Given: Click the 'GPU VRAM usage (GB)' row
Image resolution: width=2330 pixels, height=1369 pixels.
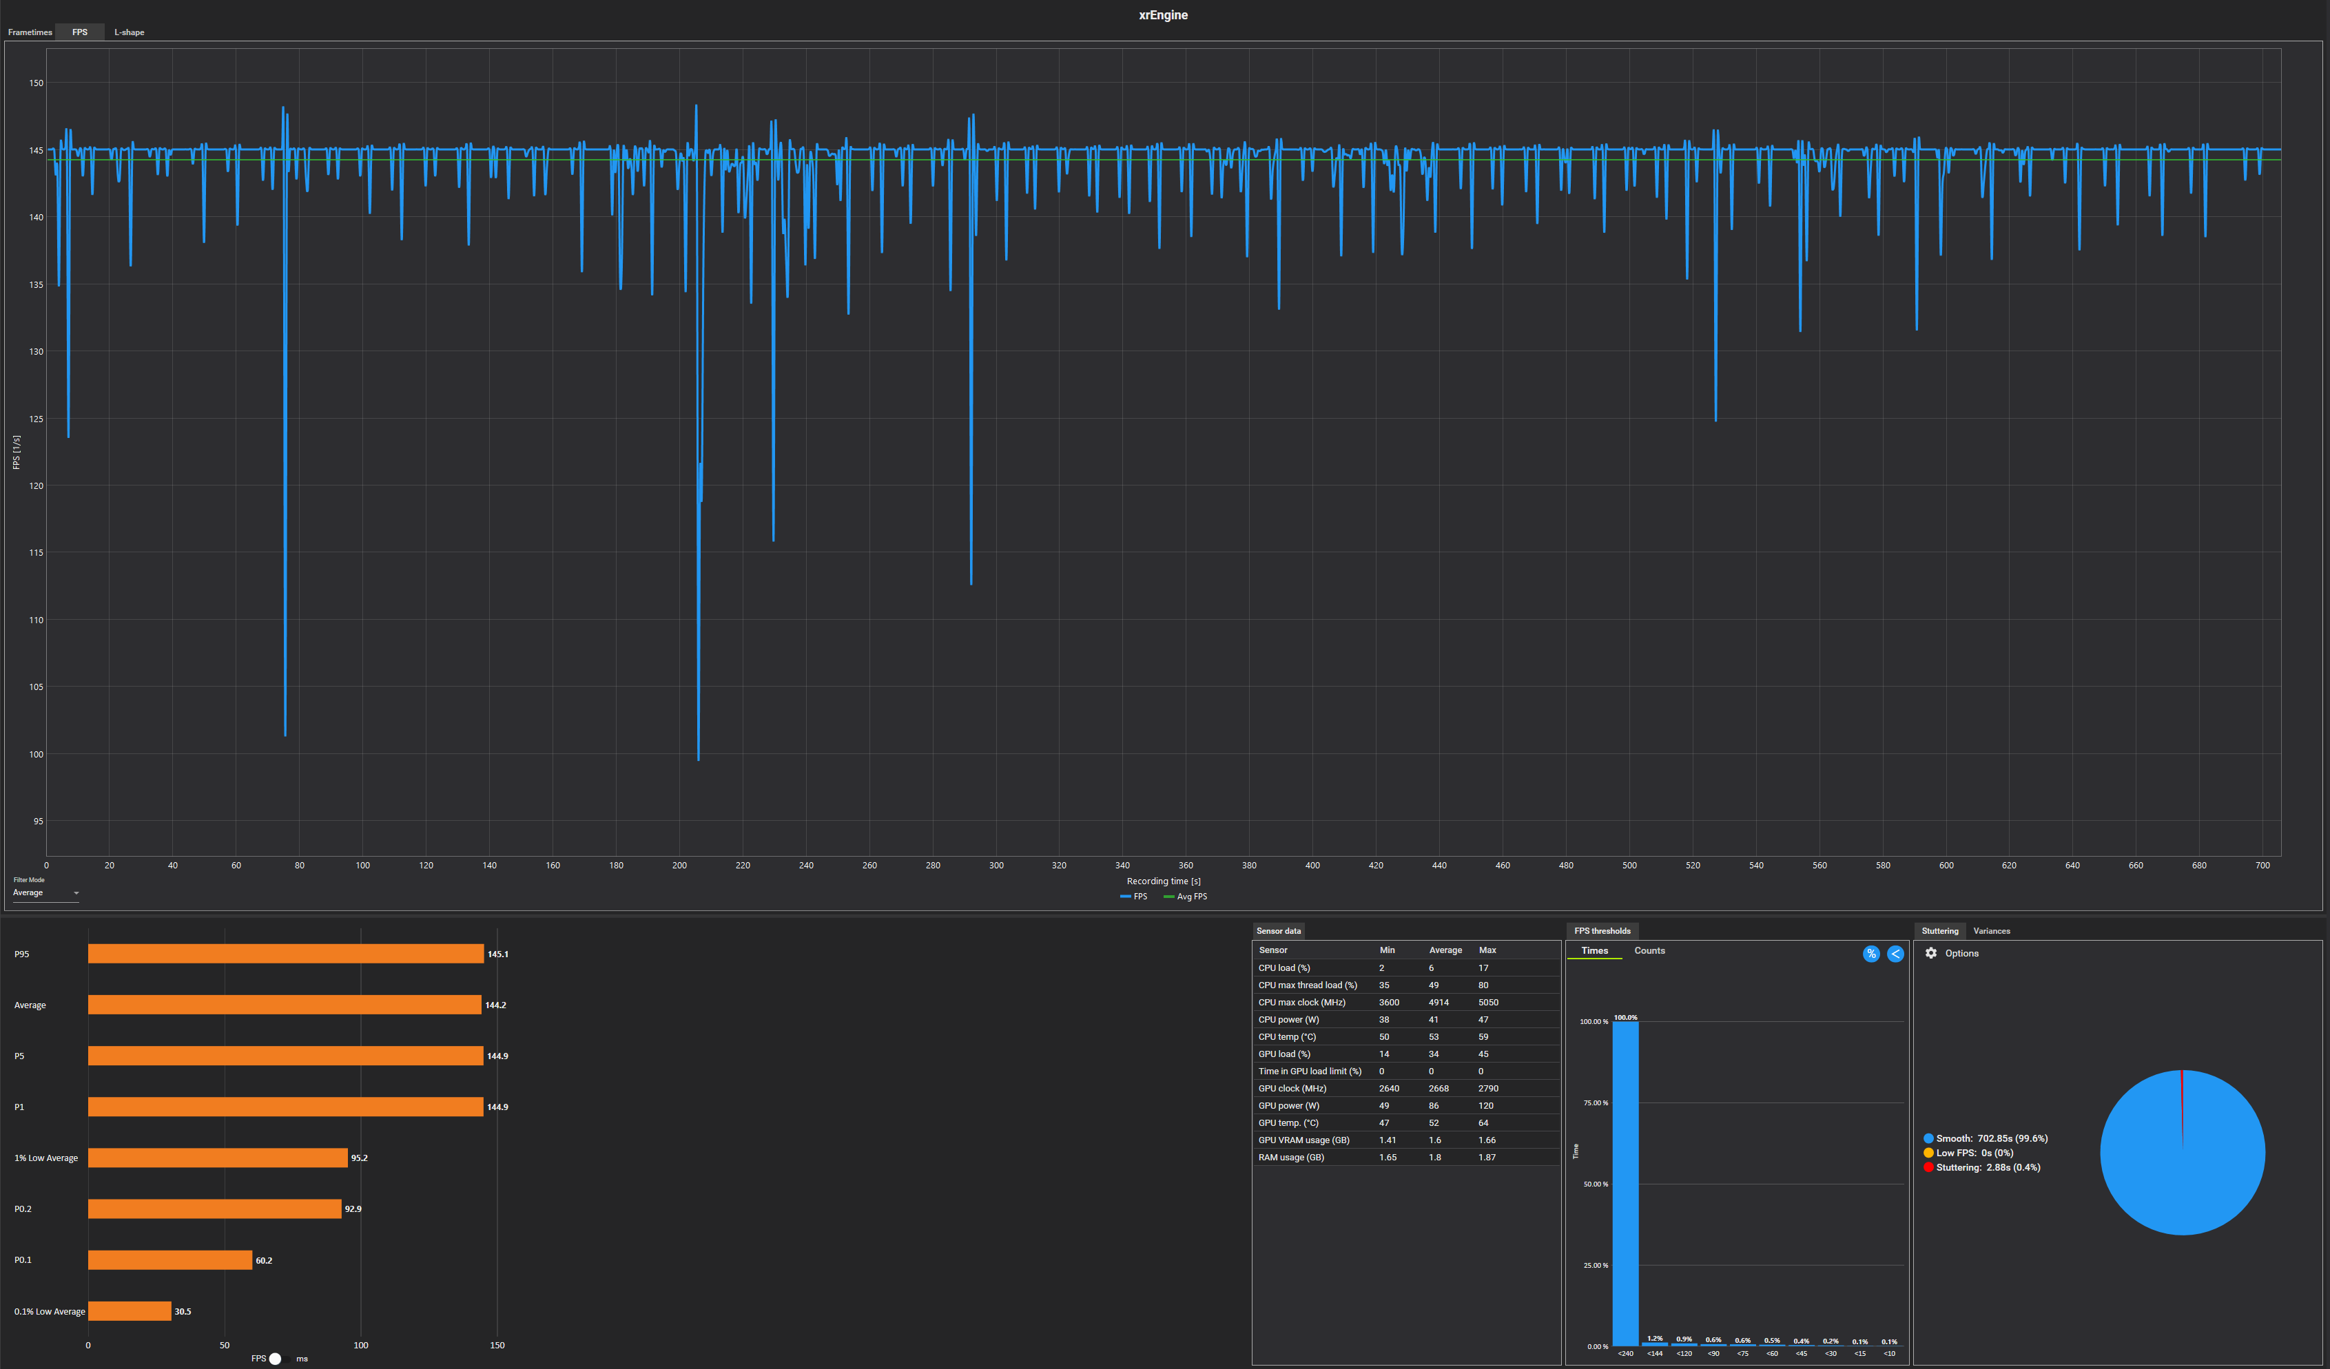Looking at the screenshot, I should [x=1405, y=1140].
